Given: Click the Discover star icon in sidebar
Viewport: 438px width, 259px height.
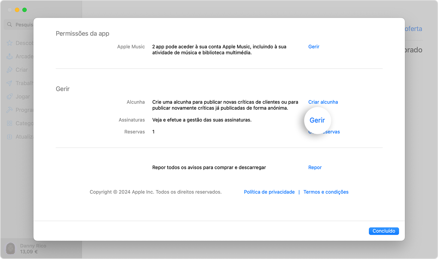Looking at the screenshot, I should coord(10,43).
